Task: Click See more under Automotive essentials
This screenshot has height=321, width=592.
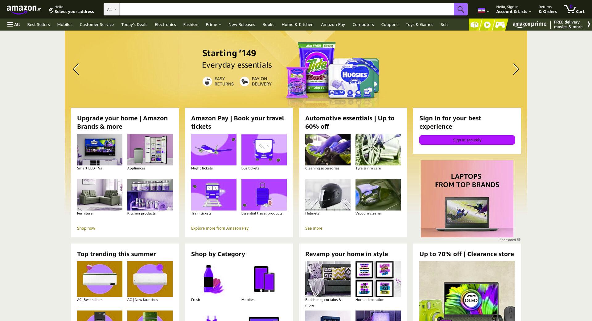Action: (x=314, y=228)
